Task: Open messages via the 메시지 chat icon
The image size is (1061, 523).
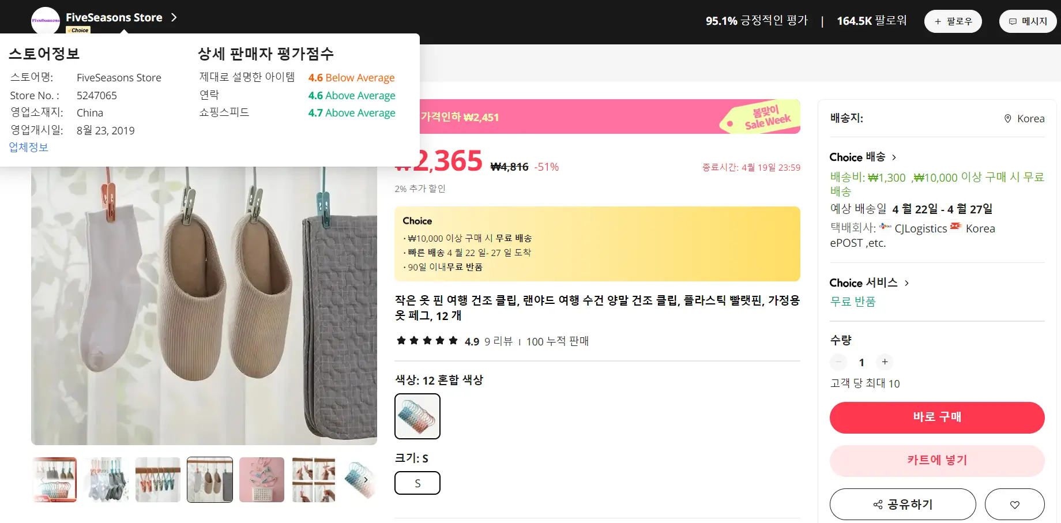Action: point(1013,21)
